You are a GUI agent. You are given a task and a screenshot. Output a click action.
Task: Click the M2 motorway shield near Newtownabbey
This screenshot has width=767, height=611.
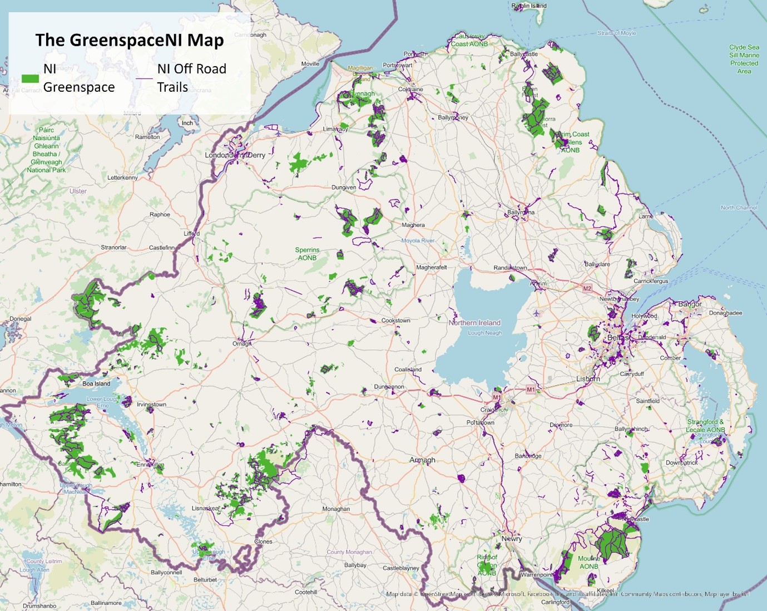(587, 288)
